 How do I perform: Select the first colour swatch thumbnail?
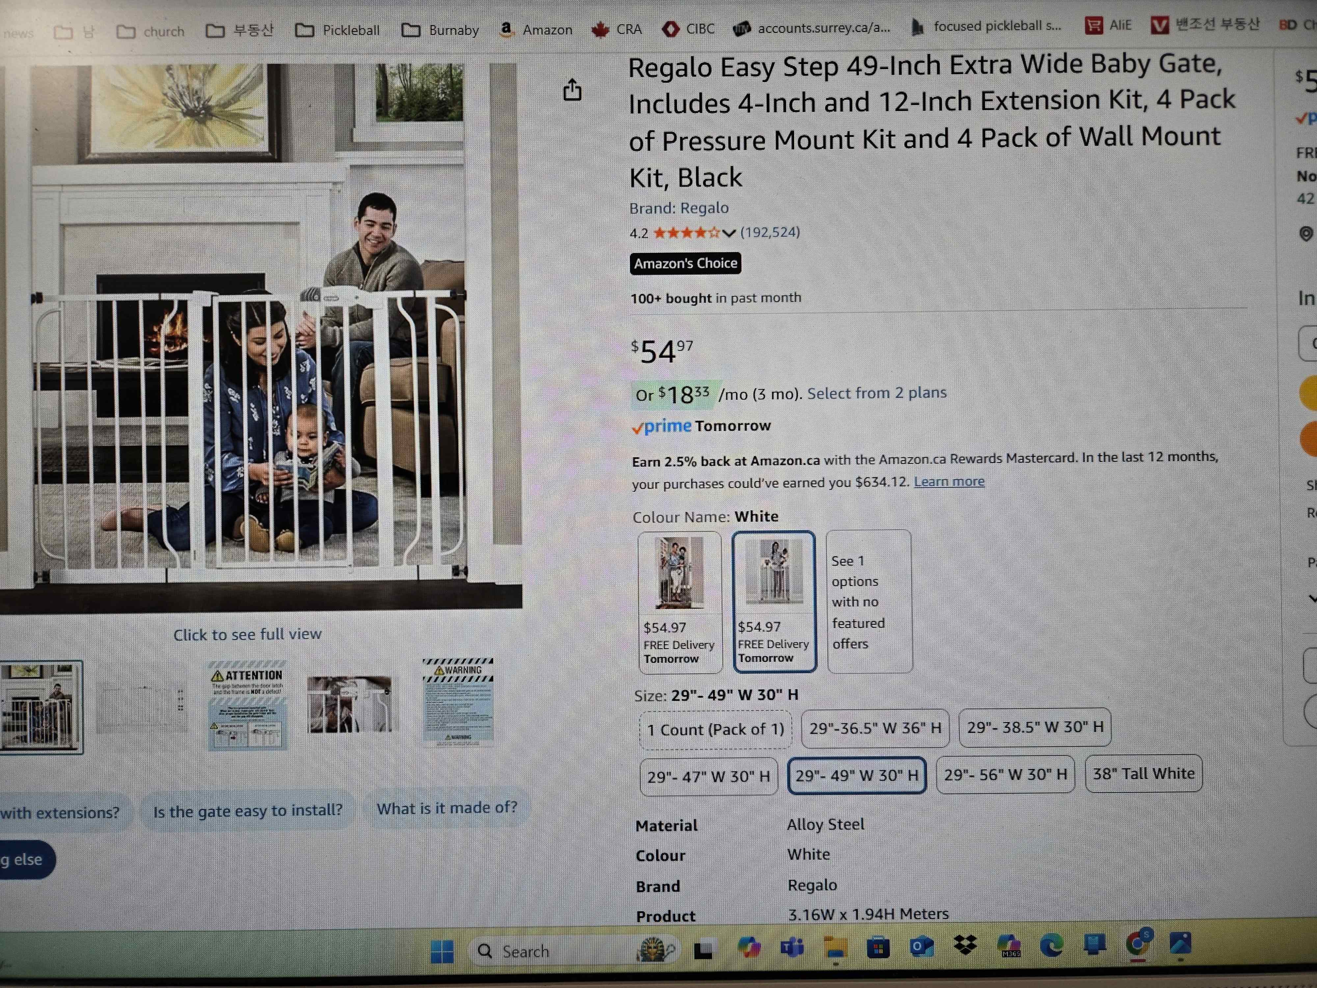(679, 601)
